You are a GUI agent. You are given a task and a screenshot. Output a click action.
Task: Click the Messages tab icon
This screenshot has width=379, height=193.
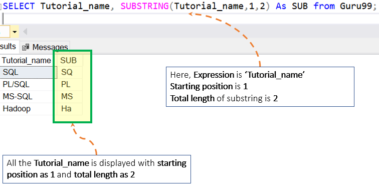(x=26, y=47)
